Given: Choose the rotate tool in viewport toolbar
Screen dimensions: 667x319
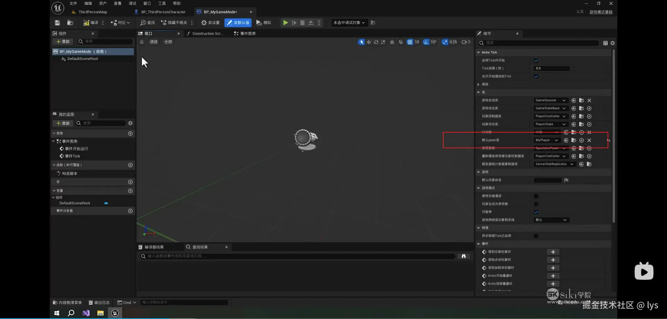Looking at the screenshot, I should (376, 42).
